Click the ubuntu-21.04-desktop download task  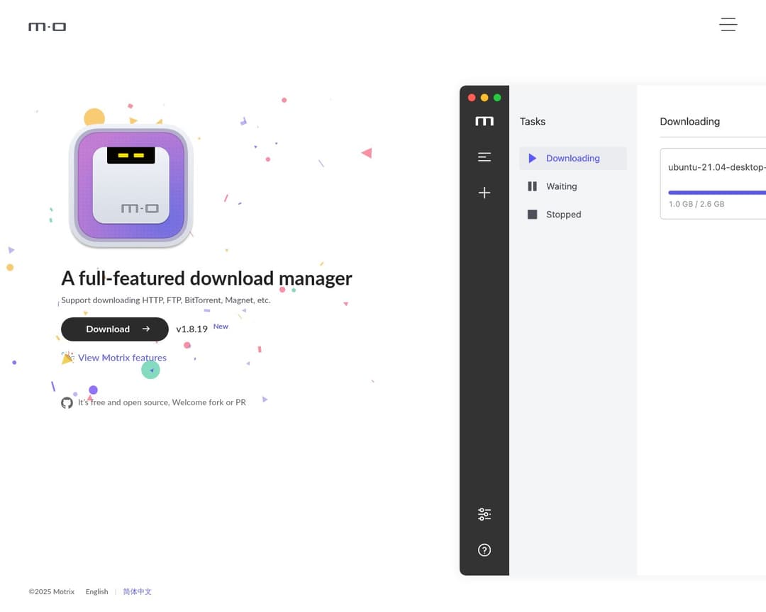713,183
